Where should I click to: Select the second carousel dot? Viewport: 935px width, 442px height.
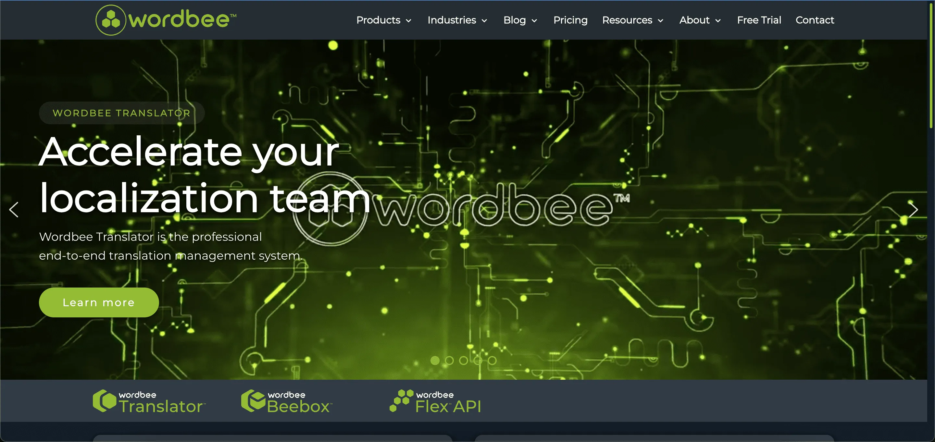pos(449,360)
